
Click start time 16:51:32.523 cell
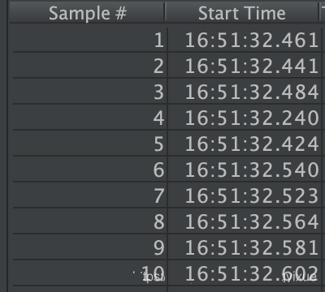click(245, 195)
